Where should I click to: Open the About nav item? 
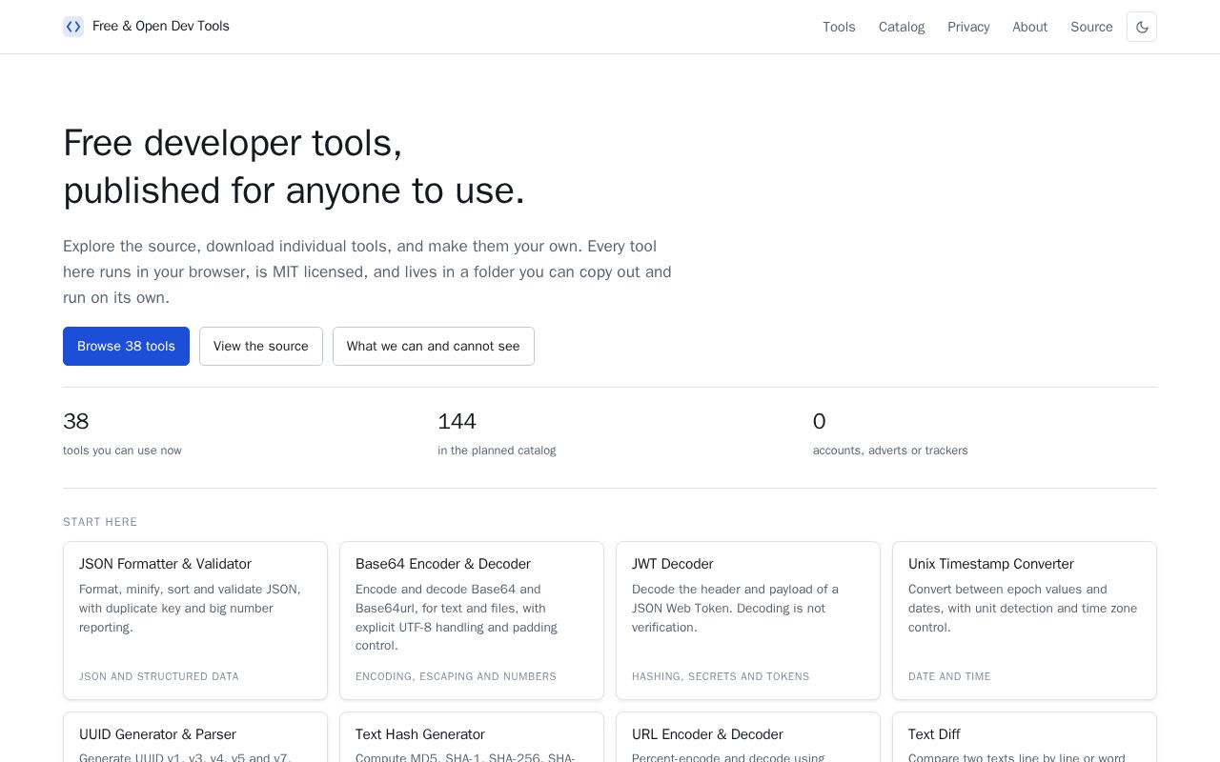point(1029,27)
